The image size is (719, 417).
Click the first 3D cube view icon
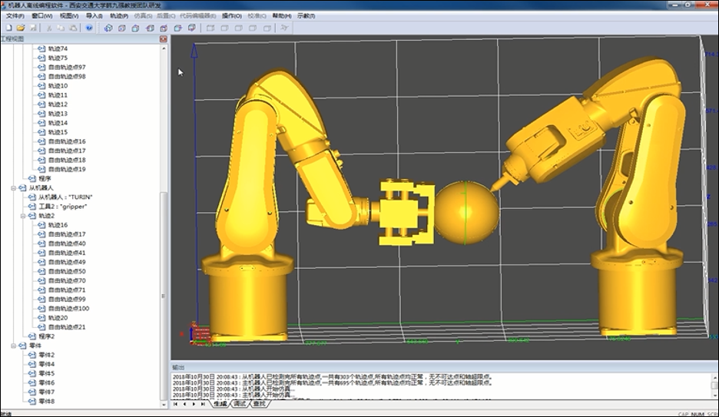tap(108, 28)
